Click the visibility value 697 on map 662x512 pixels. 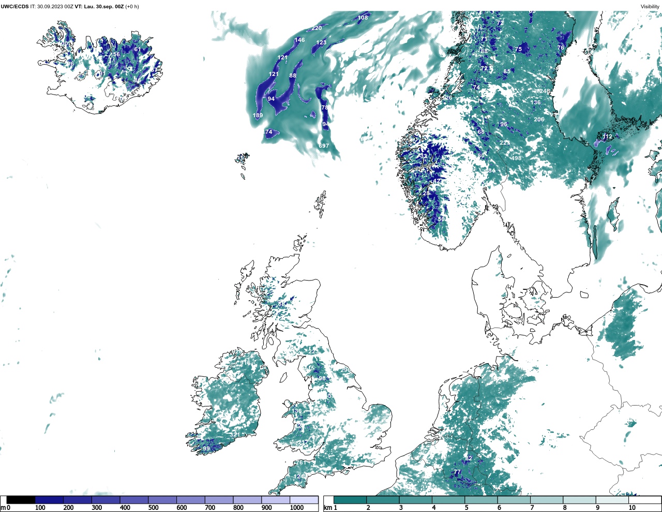[324, 146]
